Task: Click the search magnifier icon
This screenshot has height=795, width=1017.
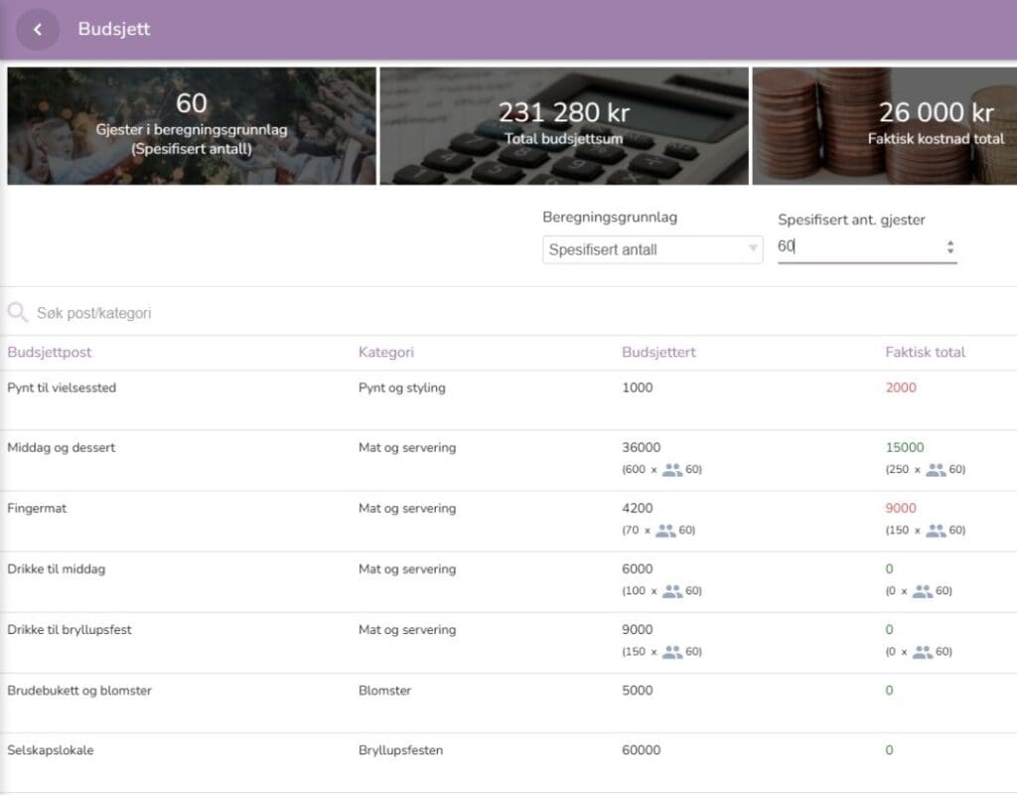Action: (x=18, y=313)
